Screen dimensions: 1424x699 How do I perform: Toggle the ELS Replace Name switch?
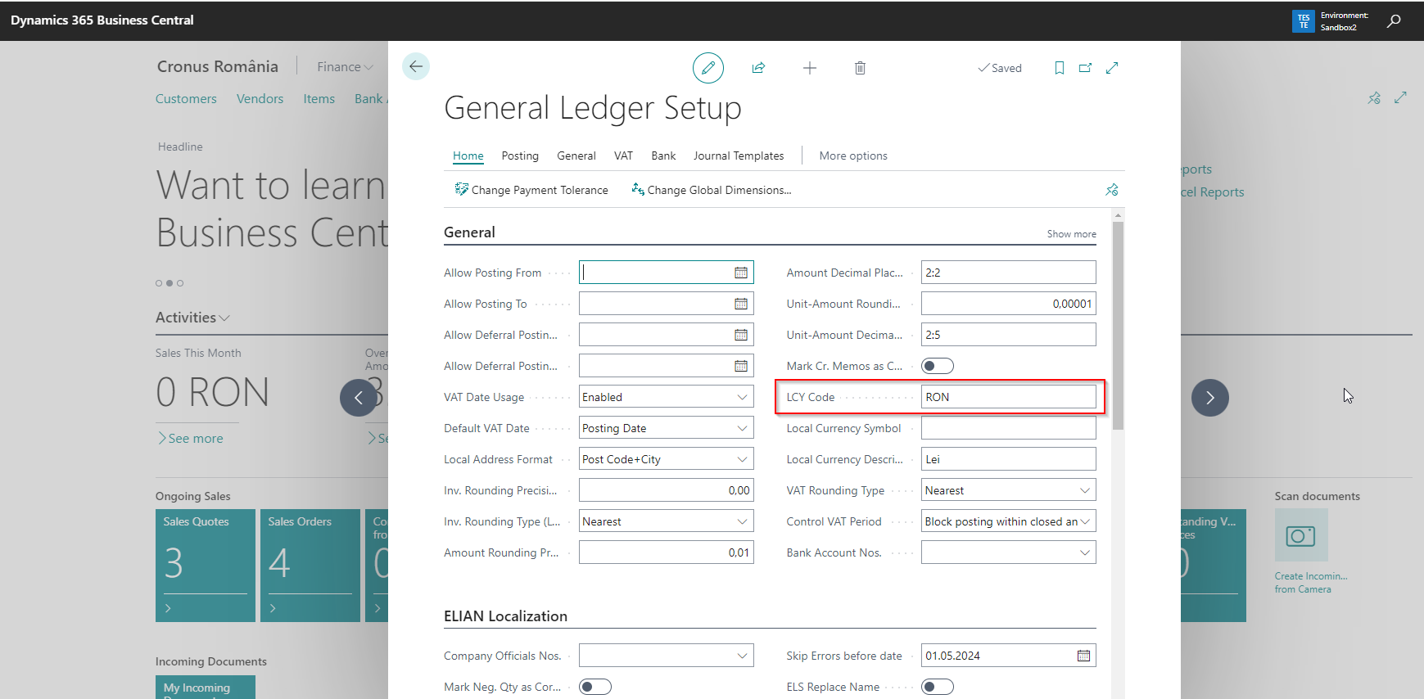938,687
